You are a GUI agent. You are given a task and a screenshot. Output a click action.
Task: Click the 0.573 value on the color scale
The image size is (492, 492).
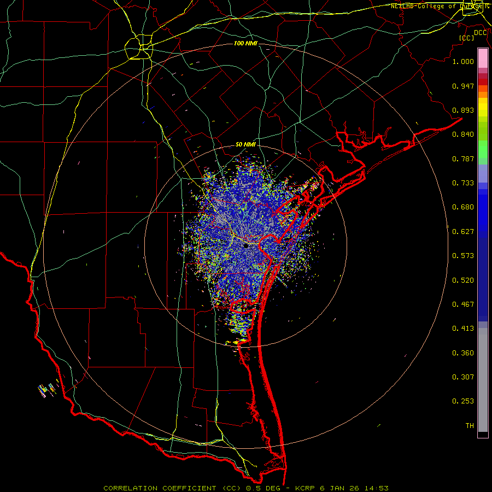[463, 256]
